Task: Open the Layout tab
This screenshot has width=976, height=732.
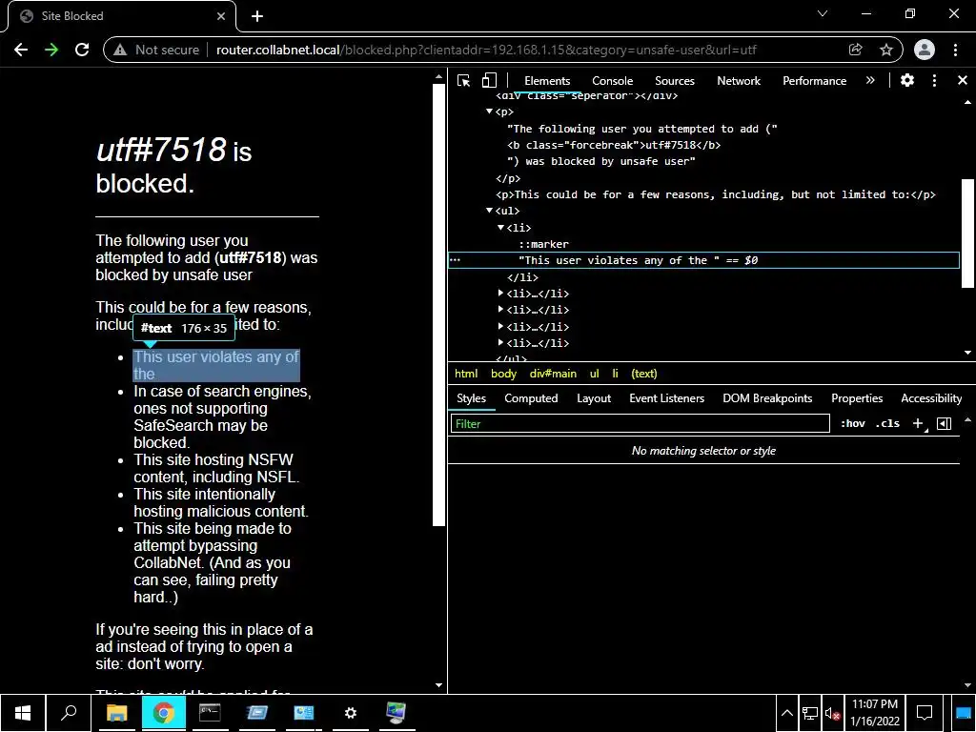Action: pyautogui.click(x=594, y=398)
